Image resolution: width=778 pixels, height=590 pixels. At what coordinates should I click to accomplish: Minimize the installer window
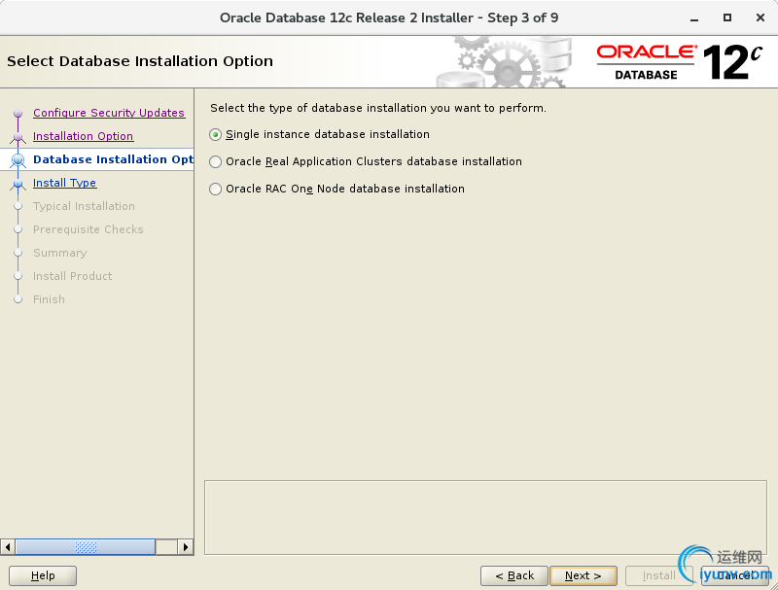point(694,18)
